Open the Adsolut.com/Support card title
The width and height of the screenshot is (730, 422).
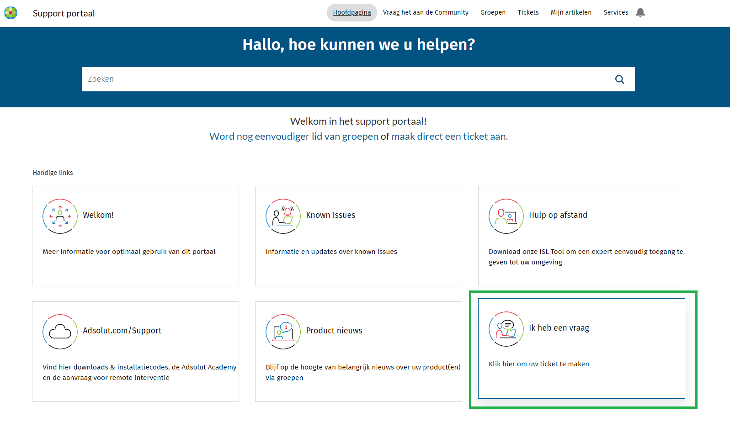point(122,331)
